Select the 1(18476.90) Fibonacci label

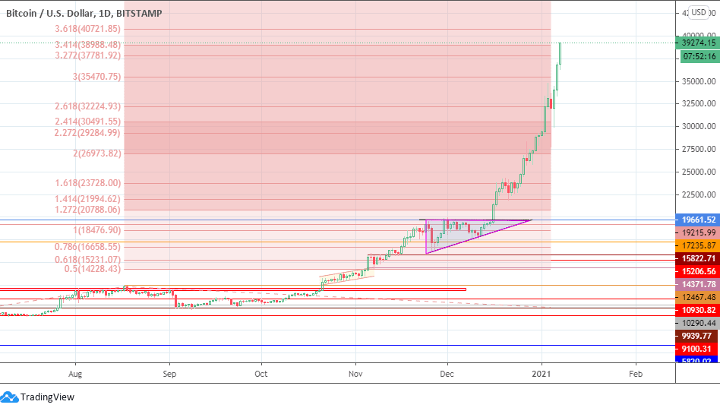point(97,230)
